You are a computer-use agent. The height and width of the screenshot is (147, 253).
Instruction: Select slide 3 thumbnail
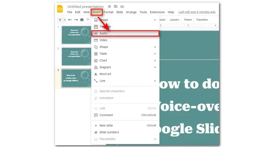pyautogui.click(x=76, y=78)
